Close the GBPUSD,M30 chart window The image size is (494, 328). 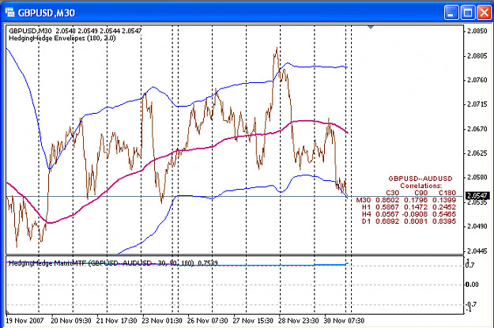point(485,13)
